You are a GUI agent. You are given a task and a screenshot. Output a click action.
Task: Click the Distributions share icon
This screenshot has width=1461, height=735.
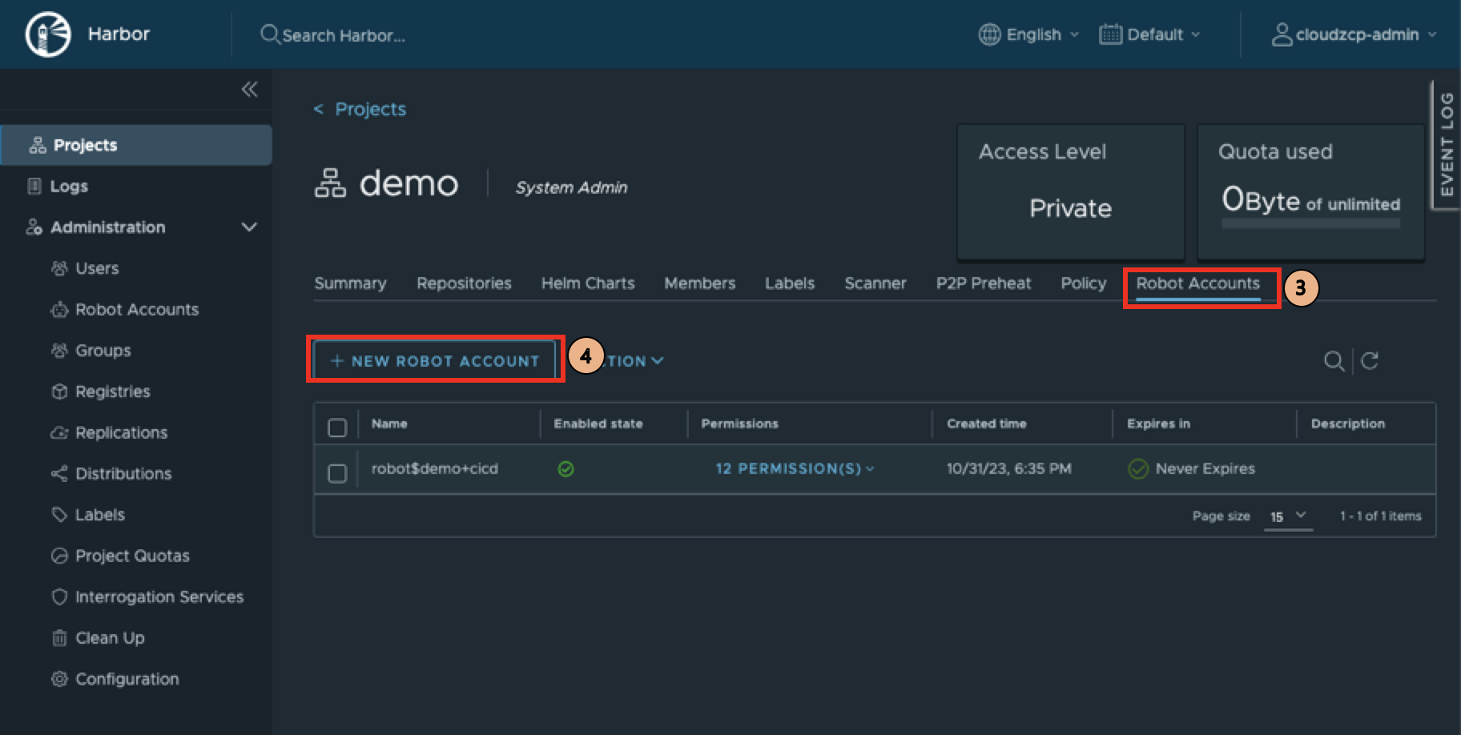pos(59,473)
